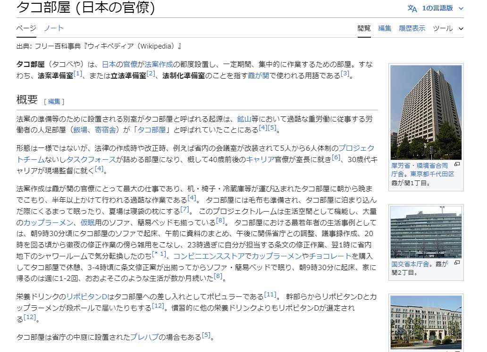
Task: Jump to footnote [11] after ポピュラーである
Action: click(270, 295)
